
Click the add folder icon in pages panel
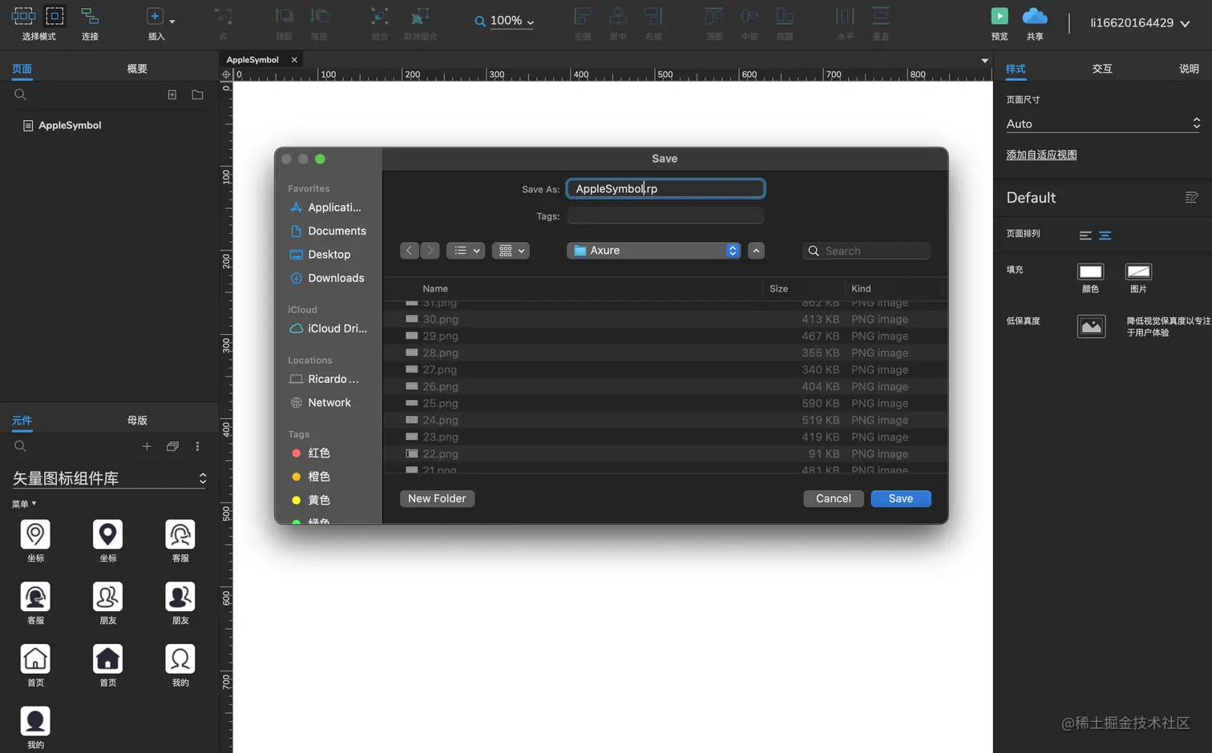197,95
